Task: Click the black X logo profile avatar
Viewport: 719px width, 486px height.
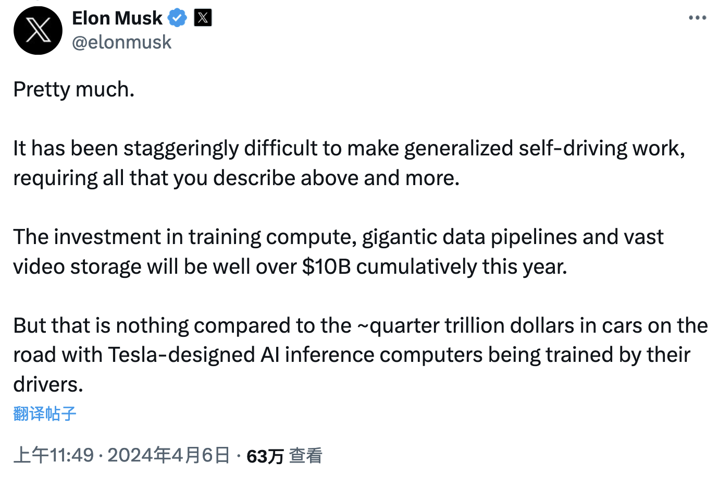Action: tap(38, 30)
